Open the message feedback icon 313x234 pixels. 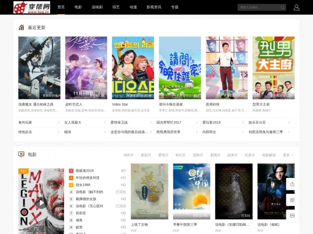292,216
